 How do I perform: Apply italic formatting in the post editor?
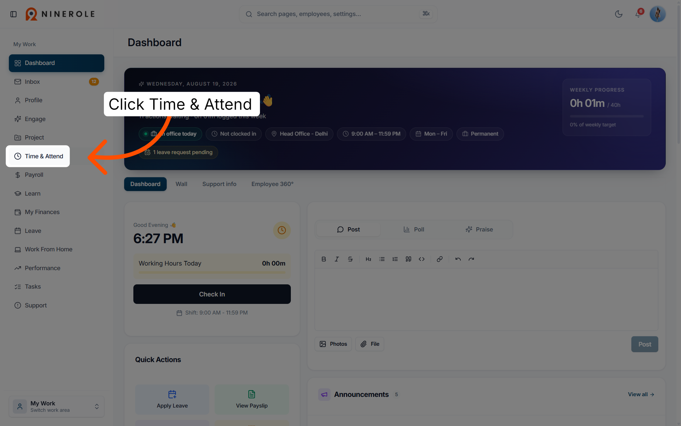pyautogui.click(x=337, y=259)
